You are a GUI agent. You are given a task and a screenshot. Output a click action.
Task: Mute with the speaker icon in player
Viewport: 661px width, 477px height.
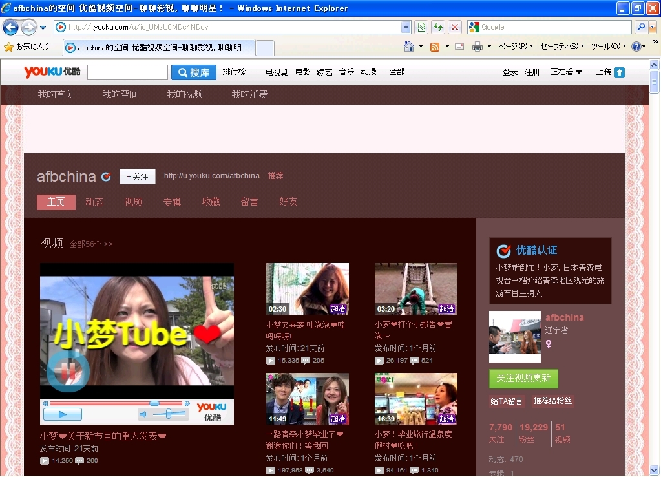(143, 414)
